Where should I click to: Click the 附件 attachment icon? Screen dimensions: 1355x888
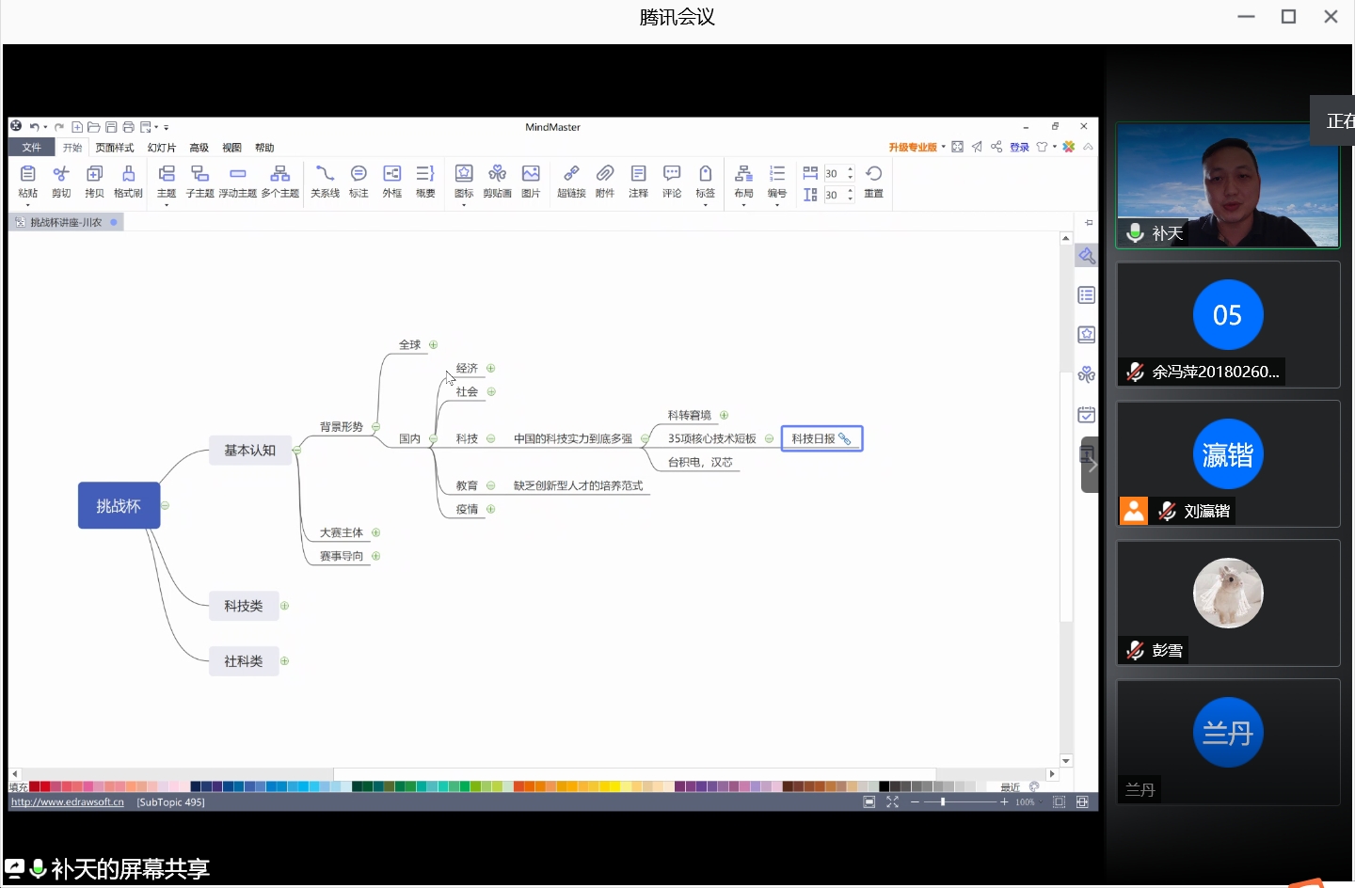click(x=605, y=181)
